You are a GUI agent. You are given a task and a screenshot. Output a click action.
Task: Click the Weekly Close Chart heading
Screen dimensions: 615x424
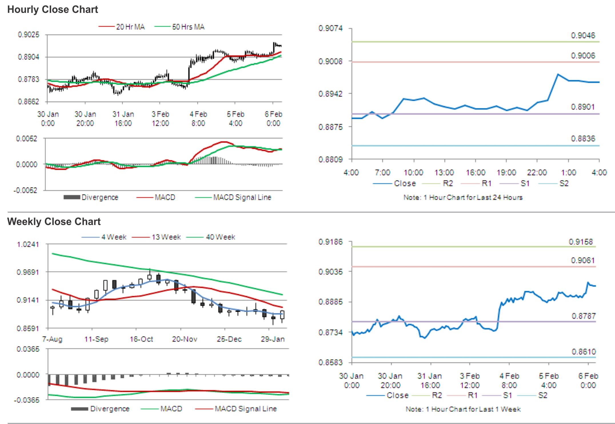tap(54, 222)
